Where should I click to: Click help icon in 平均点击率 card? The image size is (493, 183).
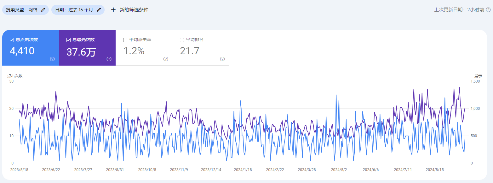[166, 59]
